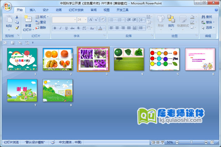Image resolution: width=221 pixels, height=147 pixels.
Task: Click Shape Fill paint bucket
Action: (x=192, y=17)
